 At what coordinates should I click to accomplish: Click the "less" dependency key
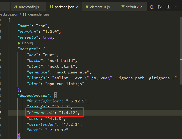coord(34,118)
